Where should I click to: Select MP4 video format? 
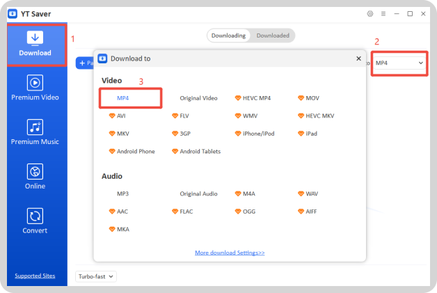click(123, 98)
